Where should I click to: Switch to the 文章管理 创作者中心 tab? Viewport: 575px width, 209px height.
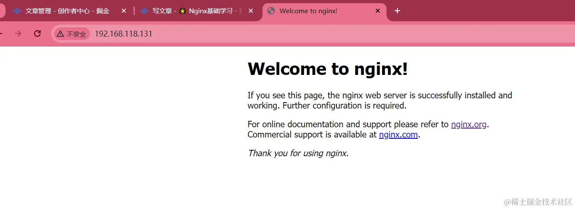click(67, 11)
